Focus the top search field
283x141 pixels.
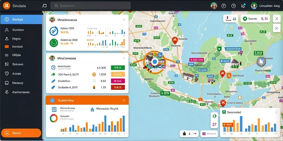[x=90, y=6]
